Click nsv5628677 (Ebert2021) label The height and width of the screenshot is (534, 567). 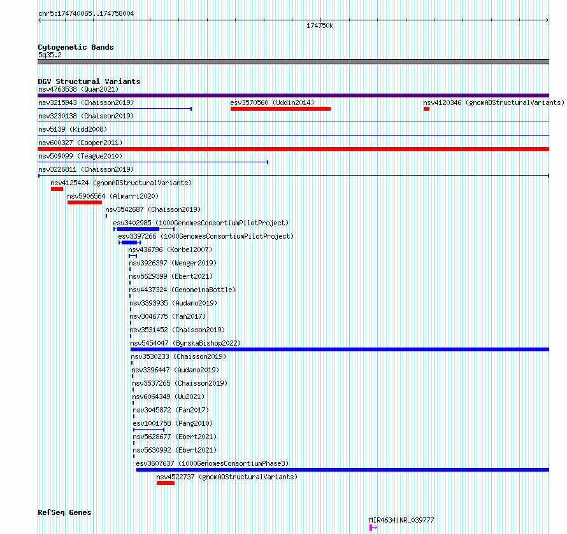(175, 437)
